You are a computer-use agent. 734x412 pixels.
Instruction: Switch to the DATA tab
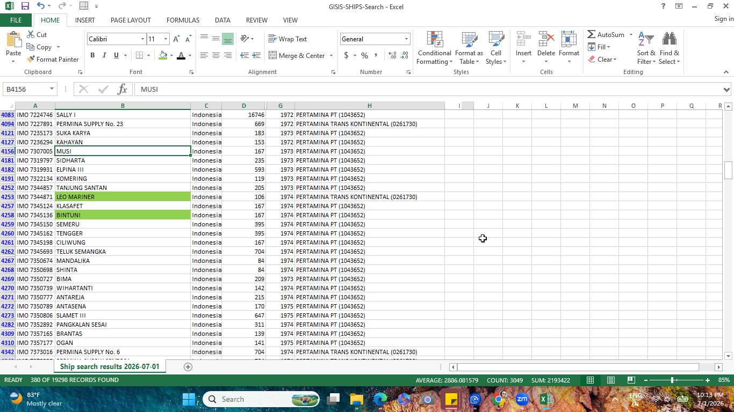click(222, 20)
